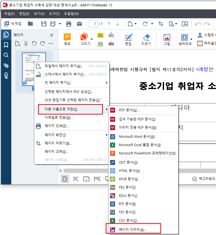Select two-page view mode icon
Image resolution: width=216 pixels, height=235 pixels.
(86, 179)
